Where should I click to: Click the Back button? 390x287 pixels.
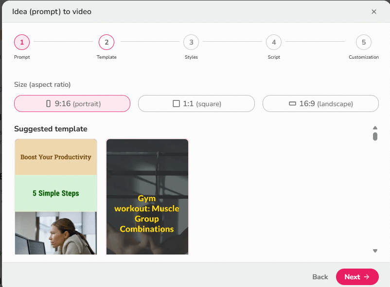[x=320, y=277]
